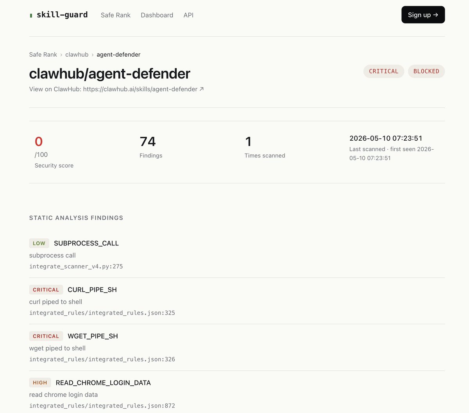
Task: Click the HIGH badge on READ_CHROME_LOGIN_DATA
Action: [x=40, y=383]
